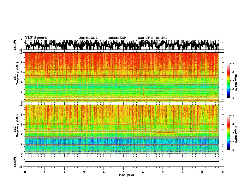Image resolution: width=250 pixels, height=193 pixels.
Task: Click the ch.2 color scale bar
Action: [229, 133]
